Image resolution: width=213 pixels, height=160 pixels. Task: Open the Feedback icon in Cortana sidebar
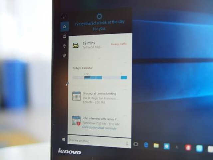coord(65,56)
